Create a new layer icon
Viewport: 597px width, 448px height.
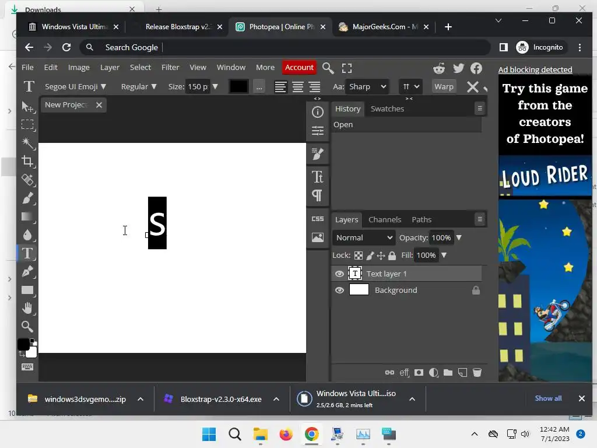click(x=462, y=373)
